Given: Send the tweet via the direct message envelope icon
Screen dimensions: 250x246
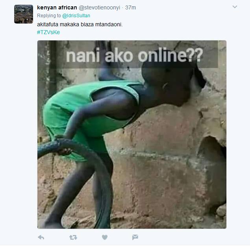Looking at the screenshot, I should pos(135,237).
